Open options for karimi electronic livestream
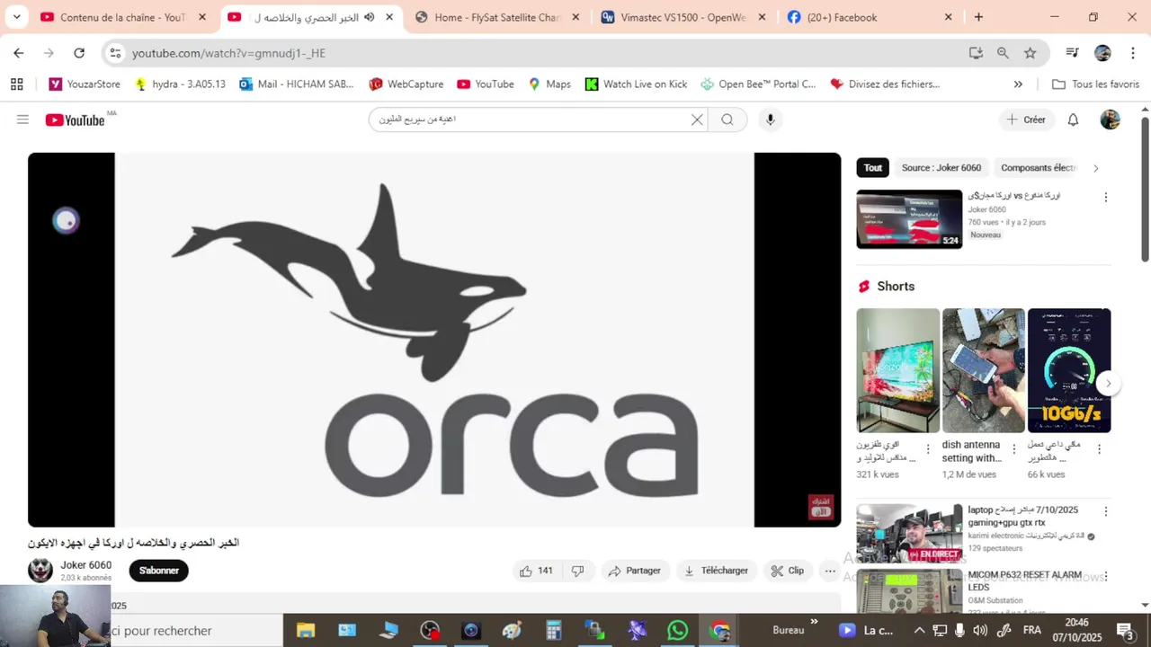 (1106, 511)
